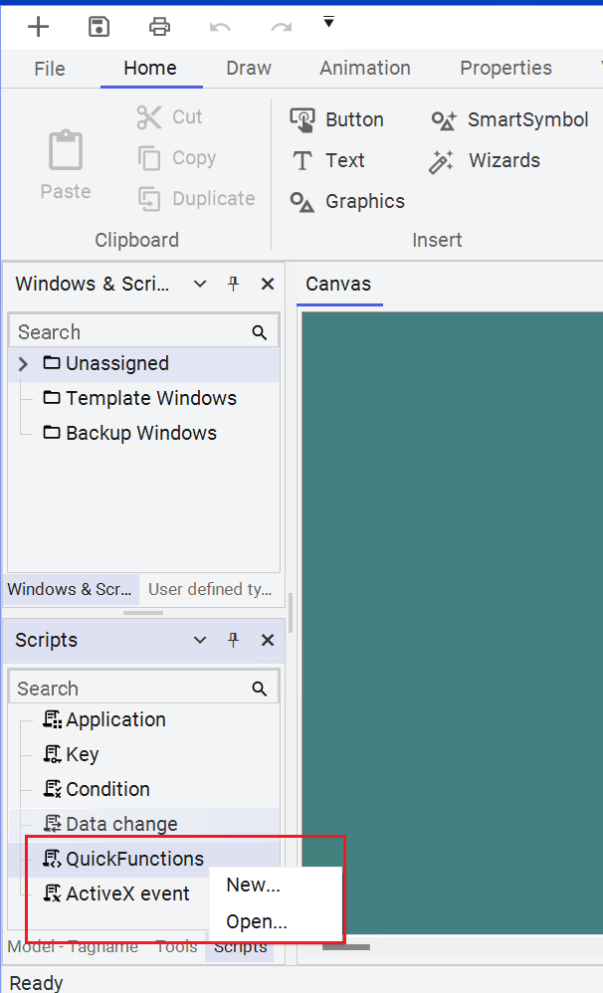This screenshot has width=603, height=993.
Task: Switch to the Properties ribbon tab
Action: point(505,69)
